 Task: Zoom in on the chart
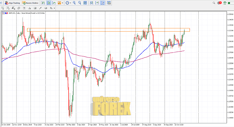[74, 3]
